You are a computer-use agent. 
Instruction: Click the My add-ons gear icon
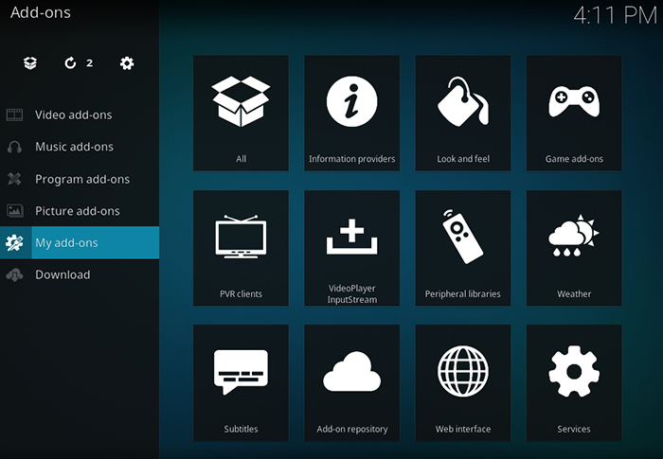[14, 242]
